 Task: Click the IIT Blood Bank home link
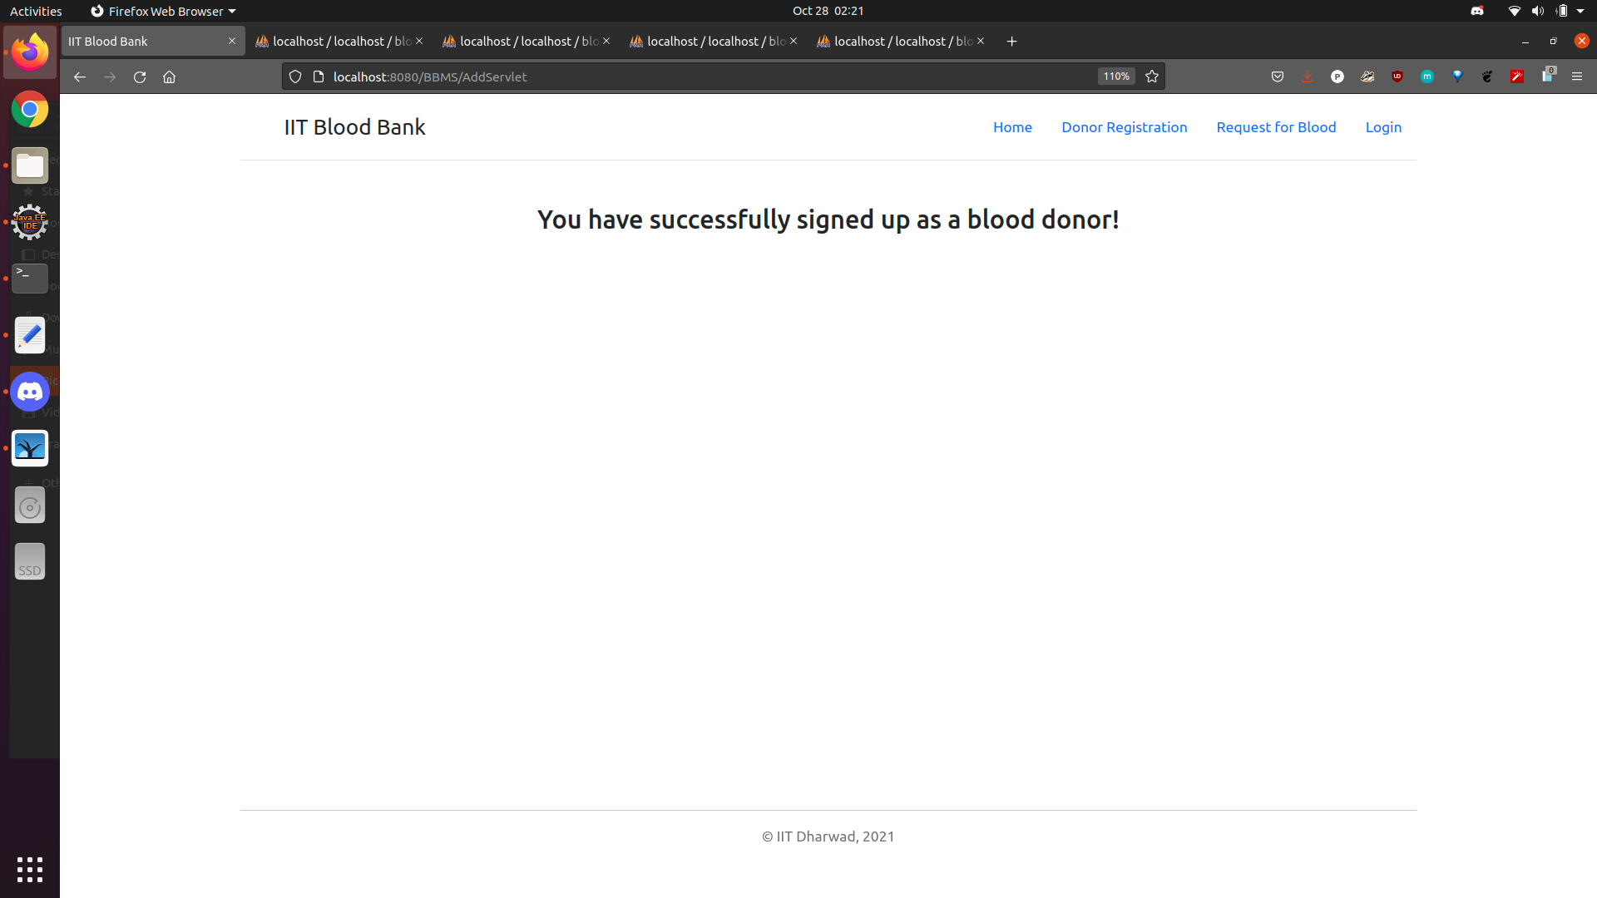click(354, 127)
